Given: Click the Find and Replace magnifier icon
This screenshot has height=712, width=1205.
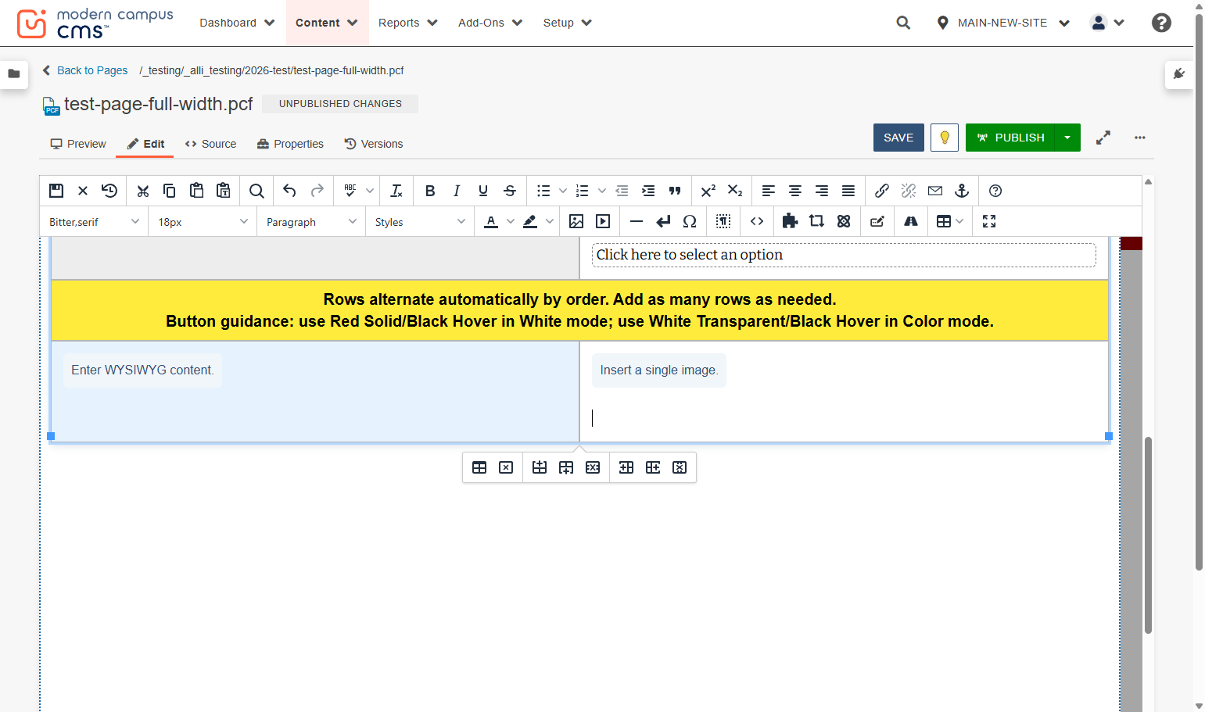Looking at the screenshot, I should (256, 191).
